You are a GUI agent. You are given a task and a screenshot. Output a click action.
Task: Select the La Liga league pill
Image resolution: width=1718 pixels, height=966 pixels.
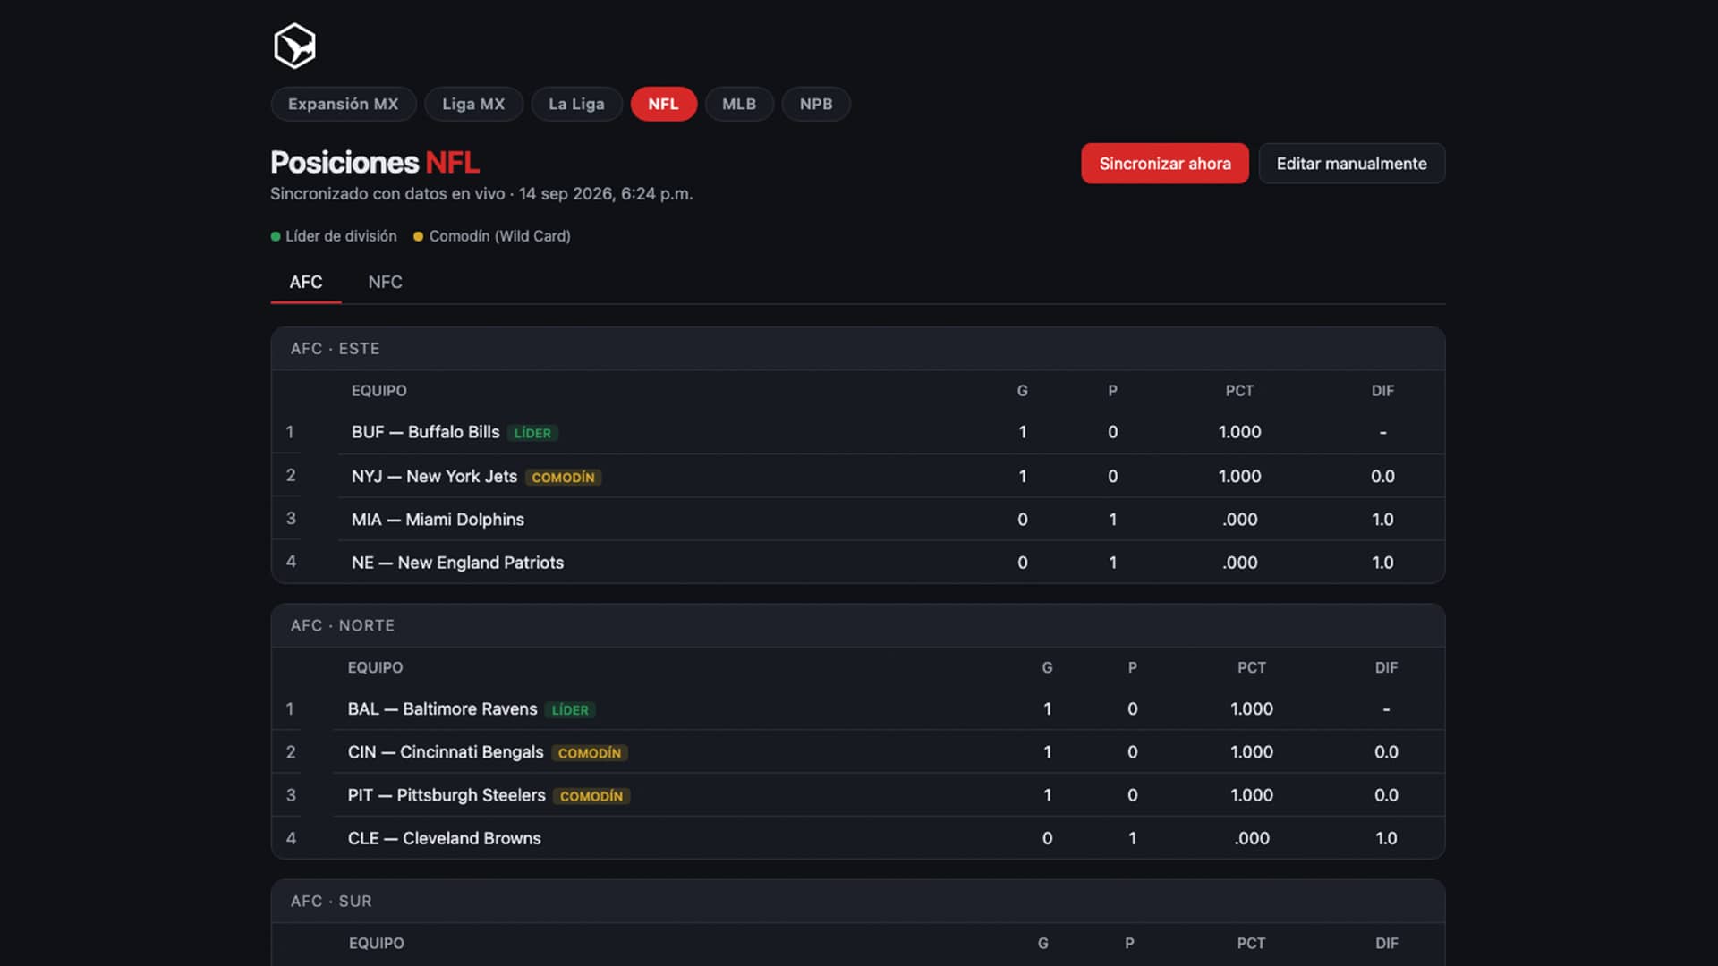(x=576, y=104)
